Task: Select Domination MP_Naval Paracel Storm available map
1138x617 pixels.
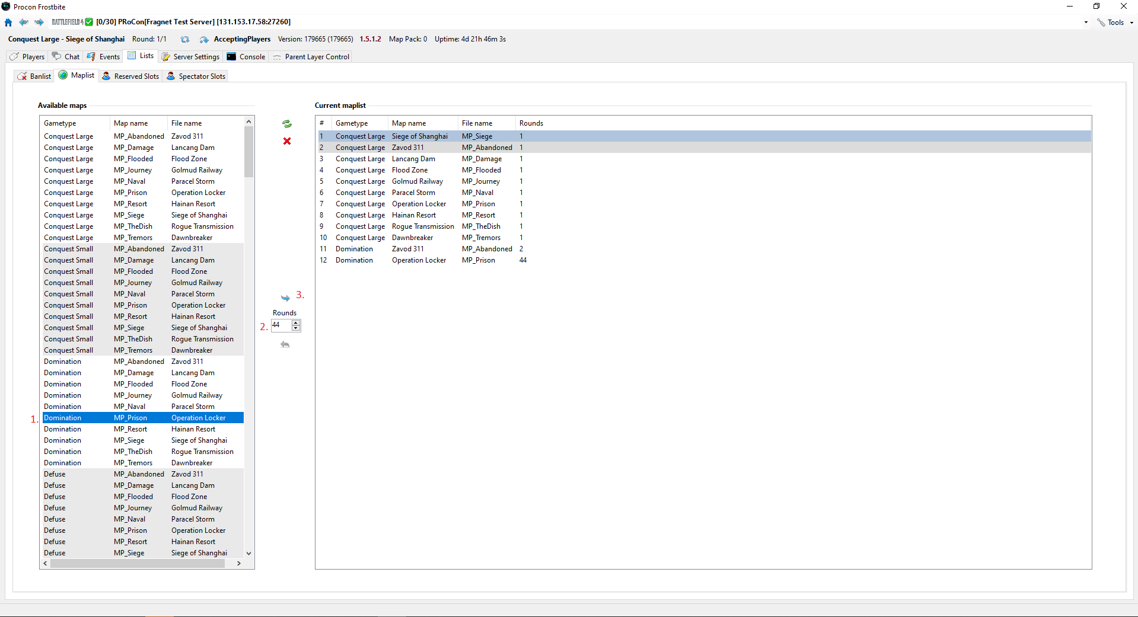Action: 142,407
